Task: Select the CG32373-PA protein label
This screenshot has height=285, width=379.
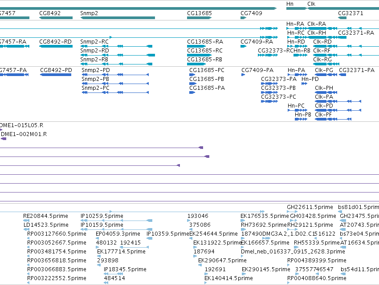Action: (279, 79)
